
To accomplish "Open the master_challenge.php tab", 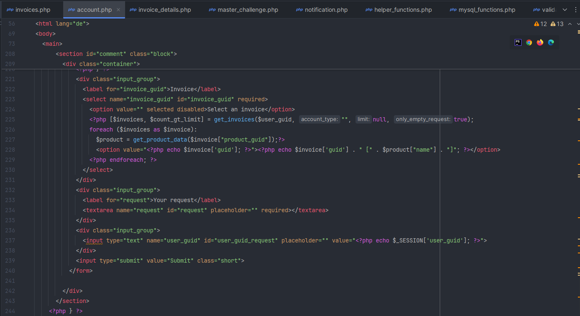I will pyautogui.click(x=248, y=10).
